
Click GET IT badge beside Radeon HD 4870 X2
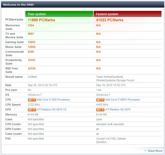pos(32,110)
